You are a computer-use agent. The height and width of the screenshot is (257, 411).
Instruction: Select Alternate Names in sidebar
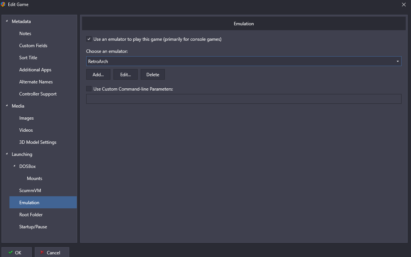pyautogui.click(x=36, y=82)
